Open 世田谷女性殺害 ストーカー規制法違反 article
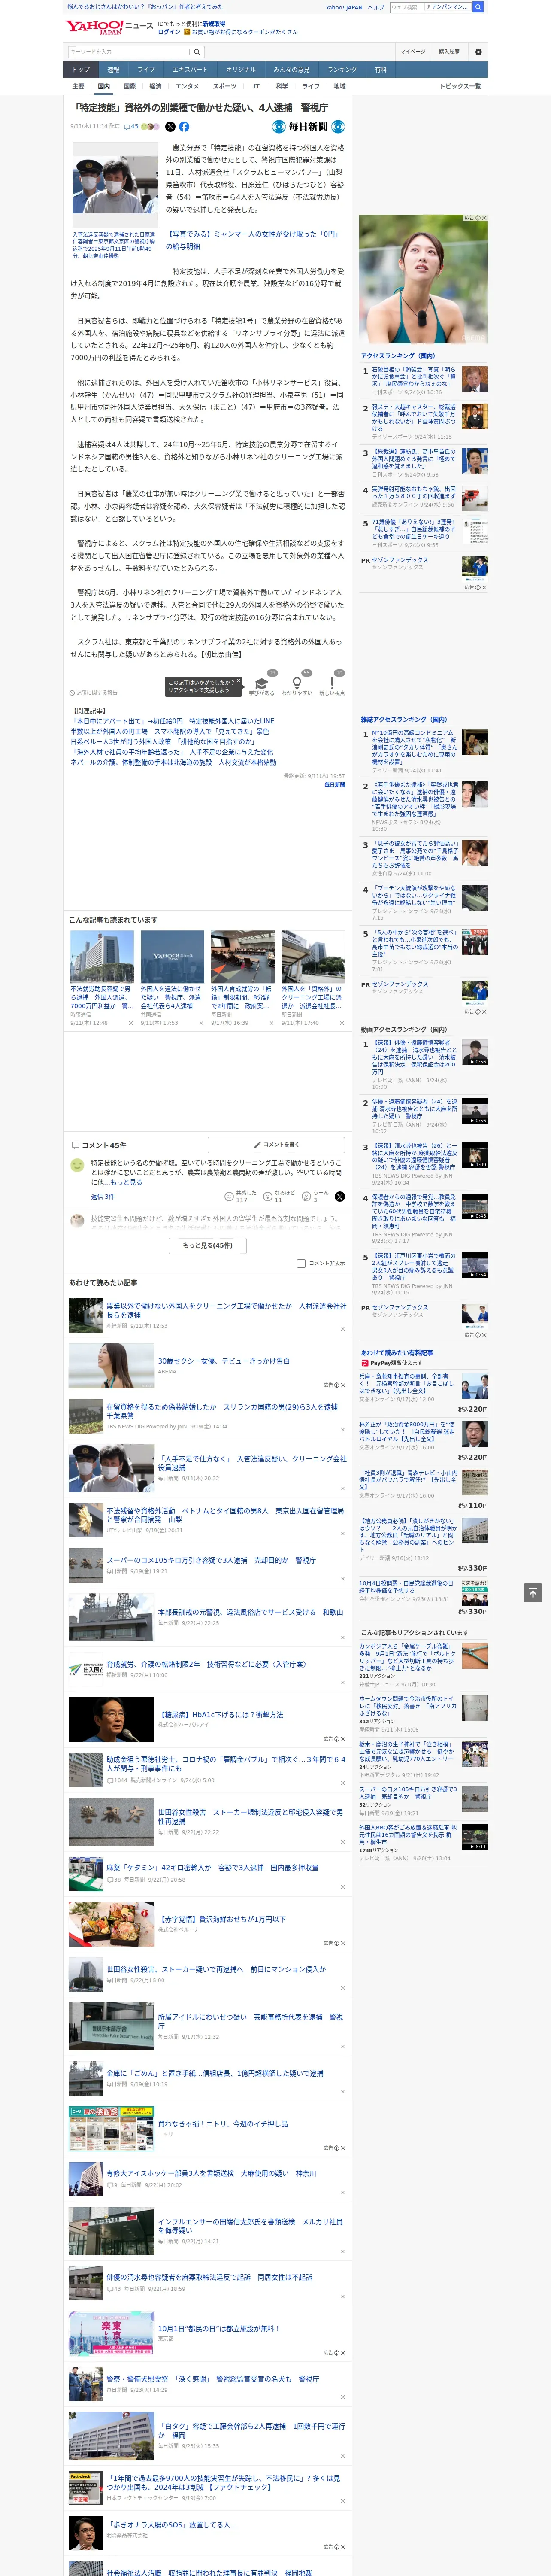The height and width of the screenshot is (2576, 551). click(250, 1816)
